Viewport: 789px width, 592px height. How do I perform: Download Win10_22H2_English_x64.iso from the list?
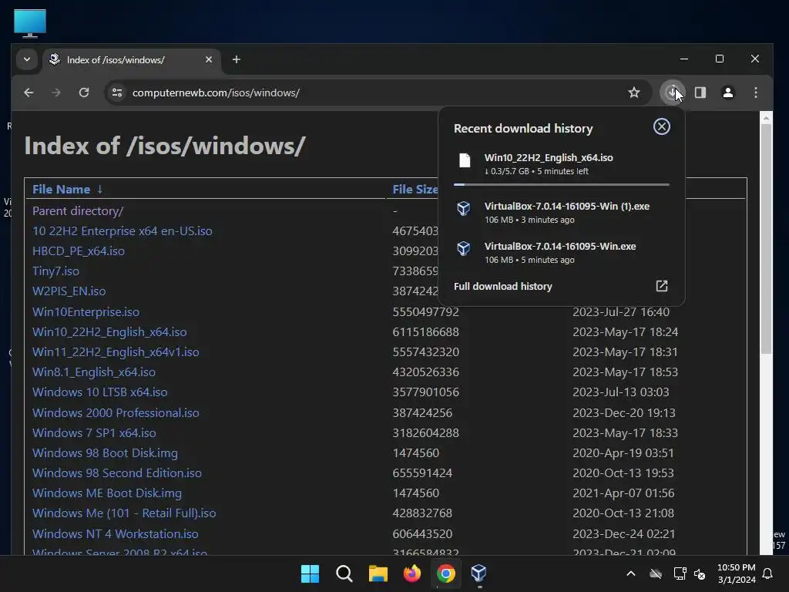point(109,332)
